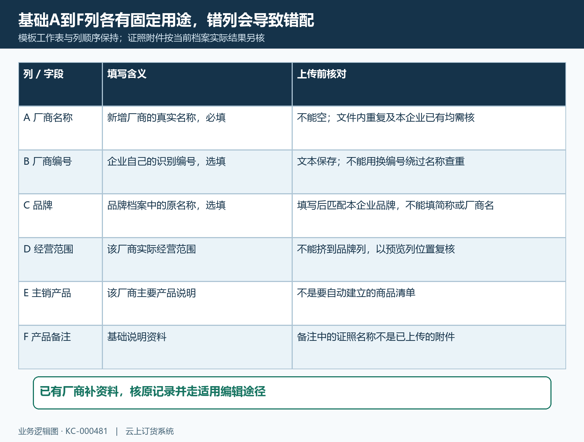Select the '不能空；文件内重复及本企业已有均需核' cell
The image size is (584, 442).
point(429,128)
